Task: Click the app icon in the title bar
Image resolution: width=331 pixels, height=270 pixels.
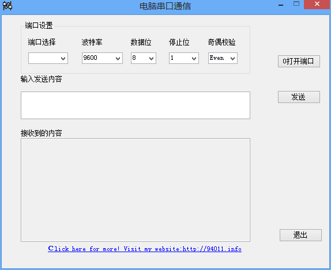Action: point(7,6)
